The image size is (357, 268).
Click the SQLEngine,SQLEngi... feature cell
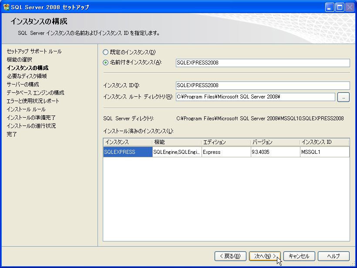pyautogui.click(x=177, y=152)
